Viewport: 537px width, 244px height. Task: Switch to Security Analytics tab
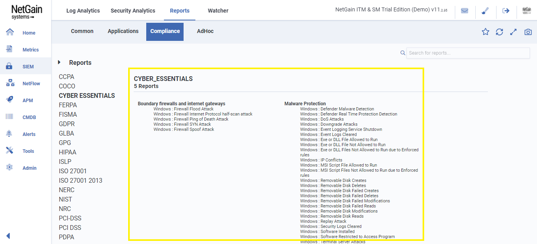(x=133, y=11)
